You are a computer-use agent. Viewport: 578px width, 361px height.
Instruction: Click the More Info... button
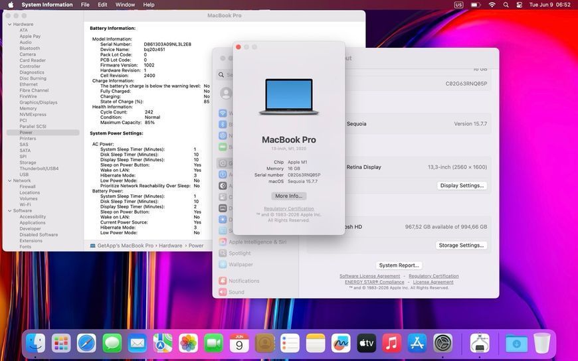pos(288,196)
